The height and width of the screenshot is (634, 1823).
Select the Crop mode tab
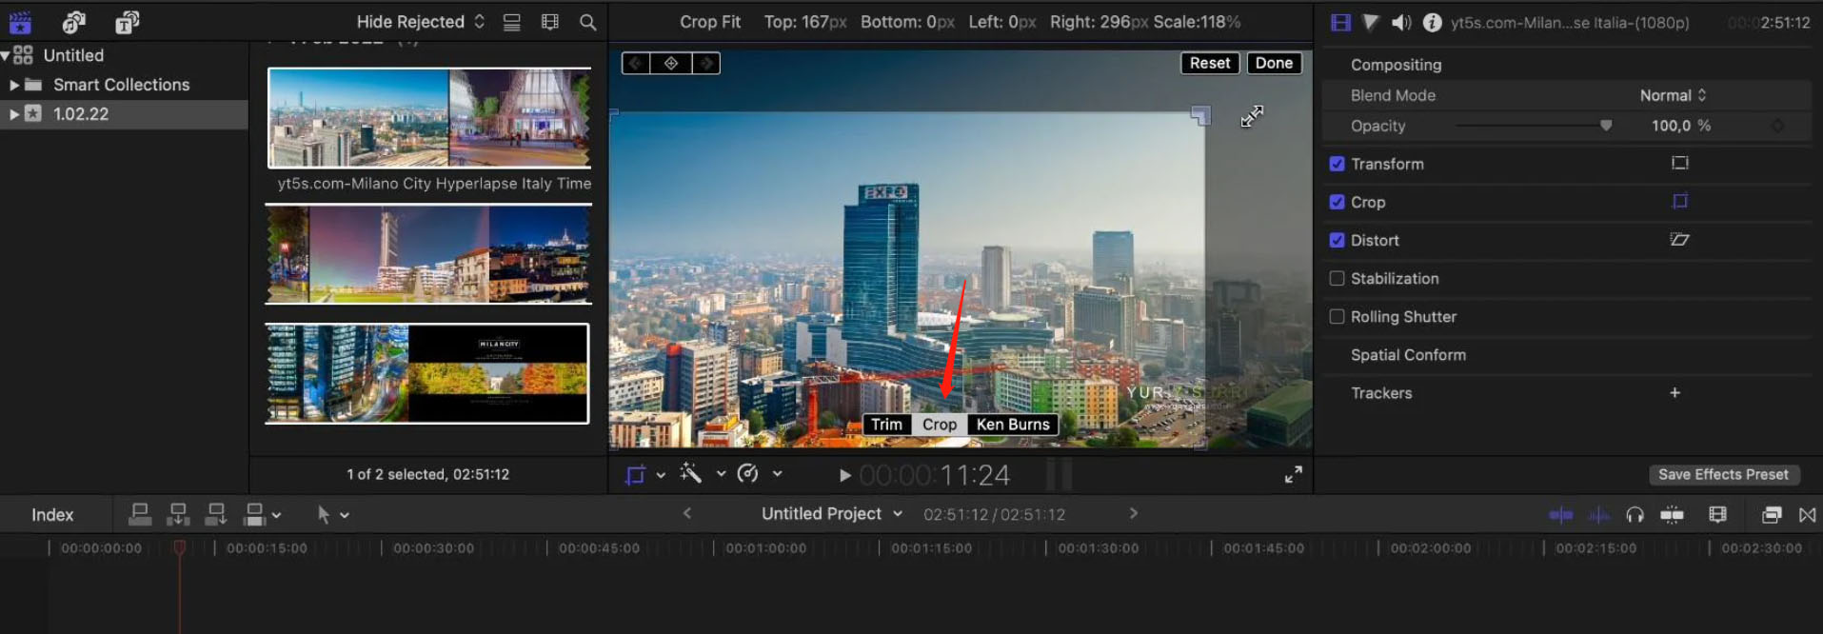(x=940, y=425)
